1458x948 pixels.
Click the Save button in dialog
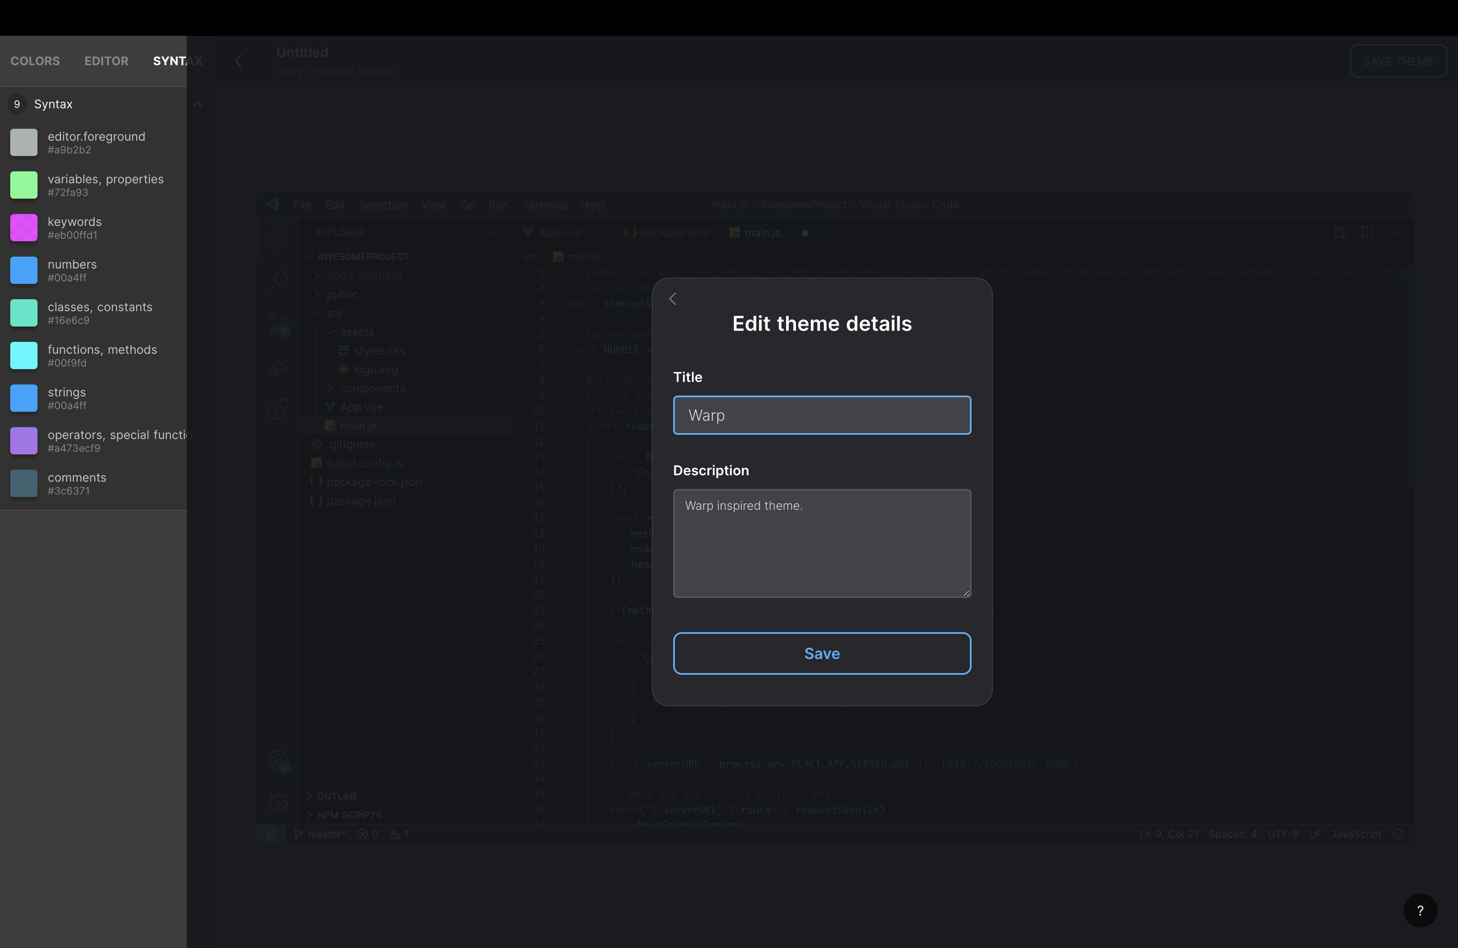[x=822, y=653]
